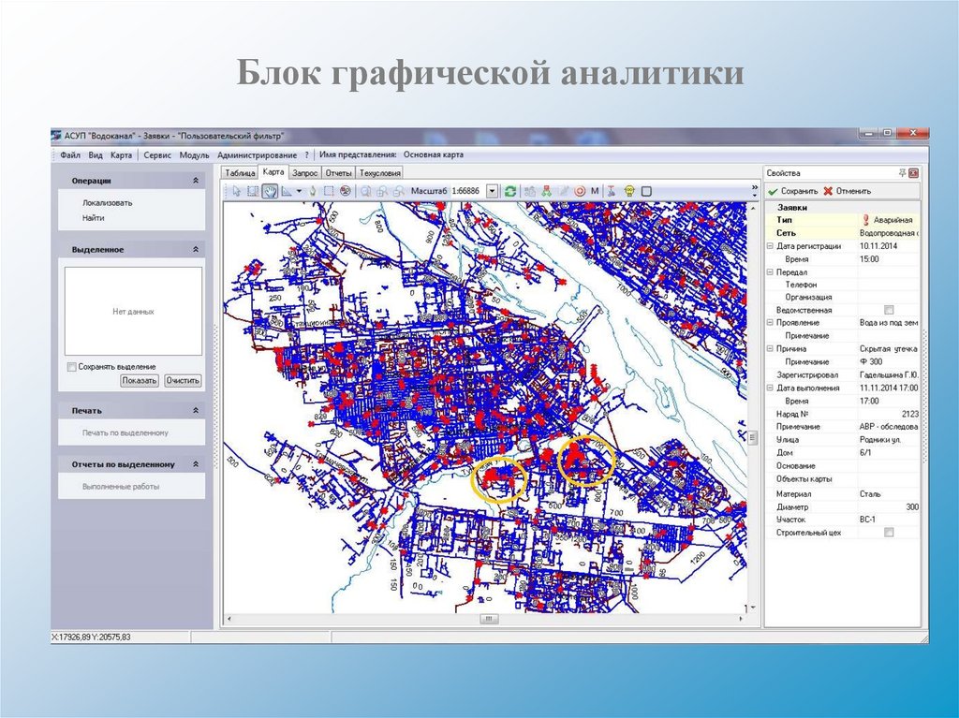Open the Сервис menu
Viewport: 959px width, 718px height.
pos(158,155)
